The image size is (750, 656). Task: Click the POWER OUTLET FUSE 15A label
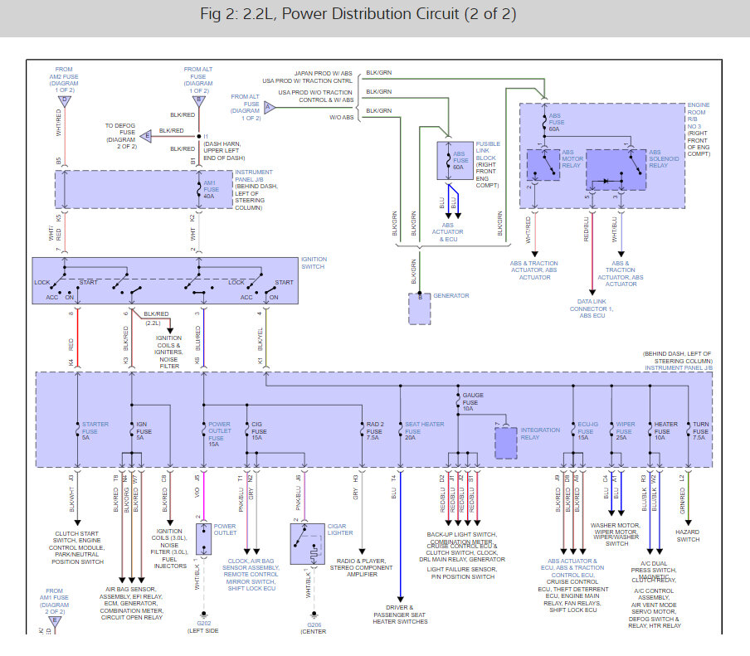tap(219, 434)
